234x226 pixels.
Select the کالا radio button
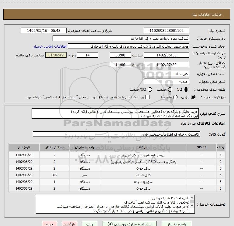pyautogui.click(x=186, y=89)
